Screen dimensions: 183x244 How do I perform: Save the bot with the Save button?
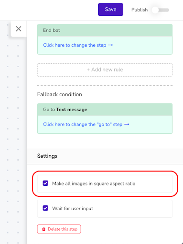tap(110, 10)
